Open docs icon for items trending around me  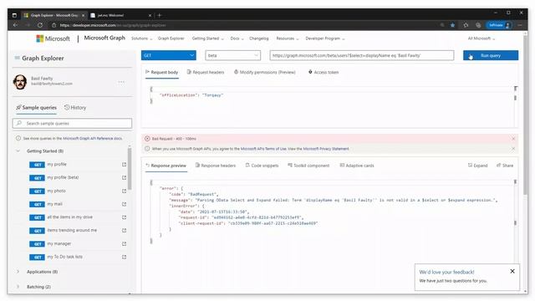point(125,231)
